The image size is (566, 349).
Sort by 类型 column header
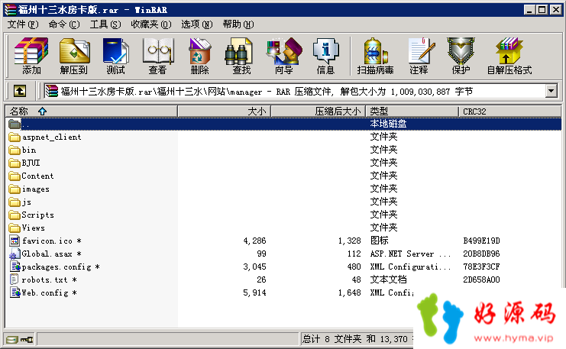pos(412,111)
